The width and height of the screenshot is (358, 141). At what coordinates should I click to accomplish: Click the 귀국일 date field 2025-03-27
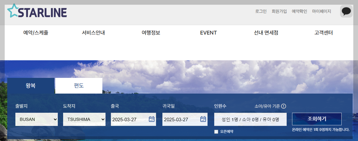point(185,119)
